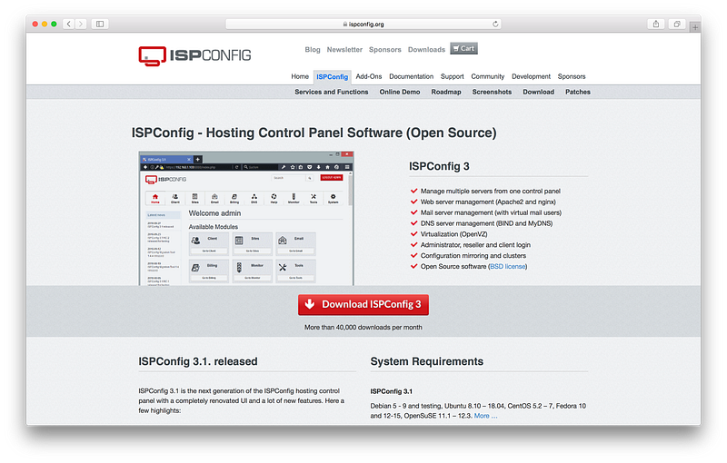Go to the Home menu item
This screenshot has height=463, width=727.
tap(300, 76)
